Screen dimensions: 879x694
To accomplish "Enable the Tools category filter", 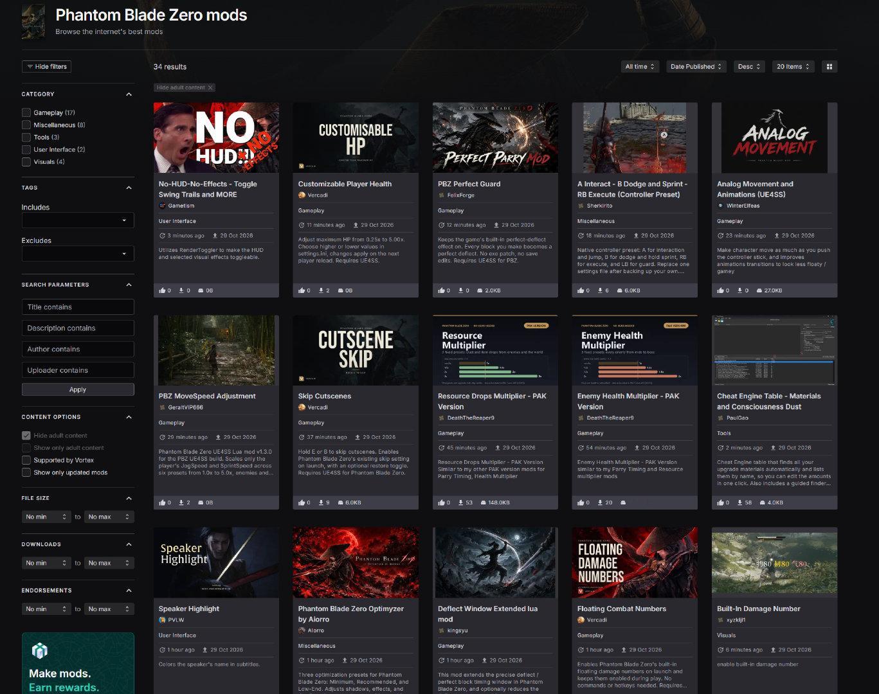I will [26, 137].
